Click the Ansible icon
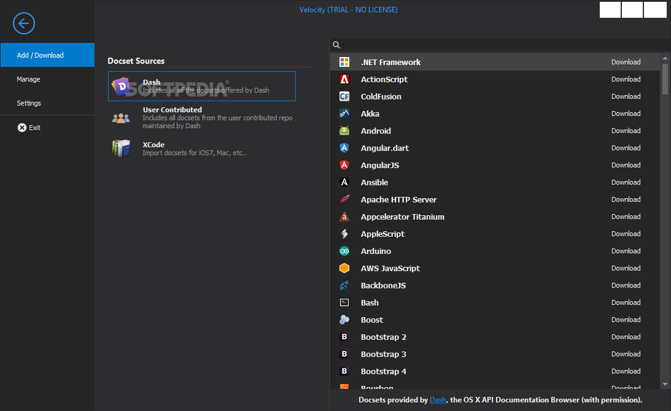 pyautogui.click(x=344, y=182)
